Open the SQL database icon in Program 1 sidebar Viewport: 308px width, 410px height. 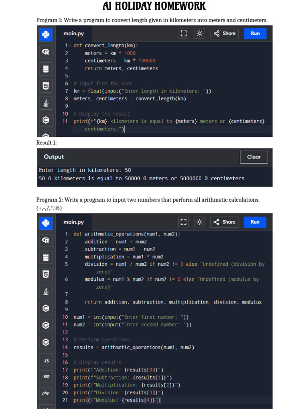pyautogui.click(x=46, y=69)
